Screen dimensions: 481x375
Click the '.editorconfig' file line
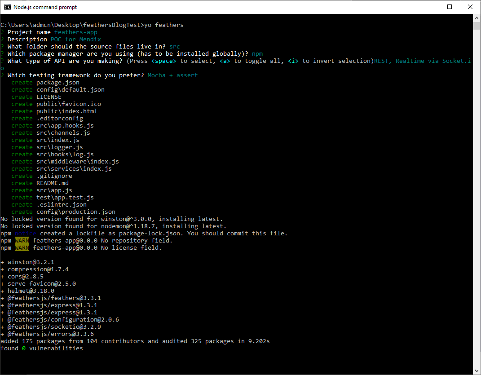pos(47,119)
